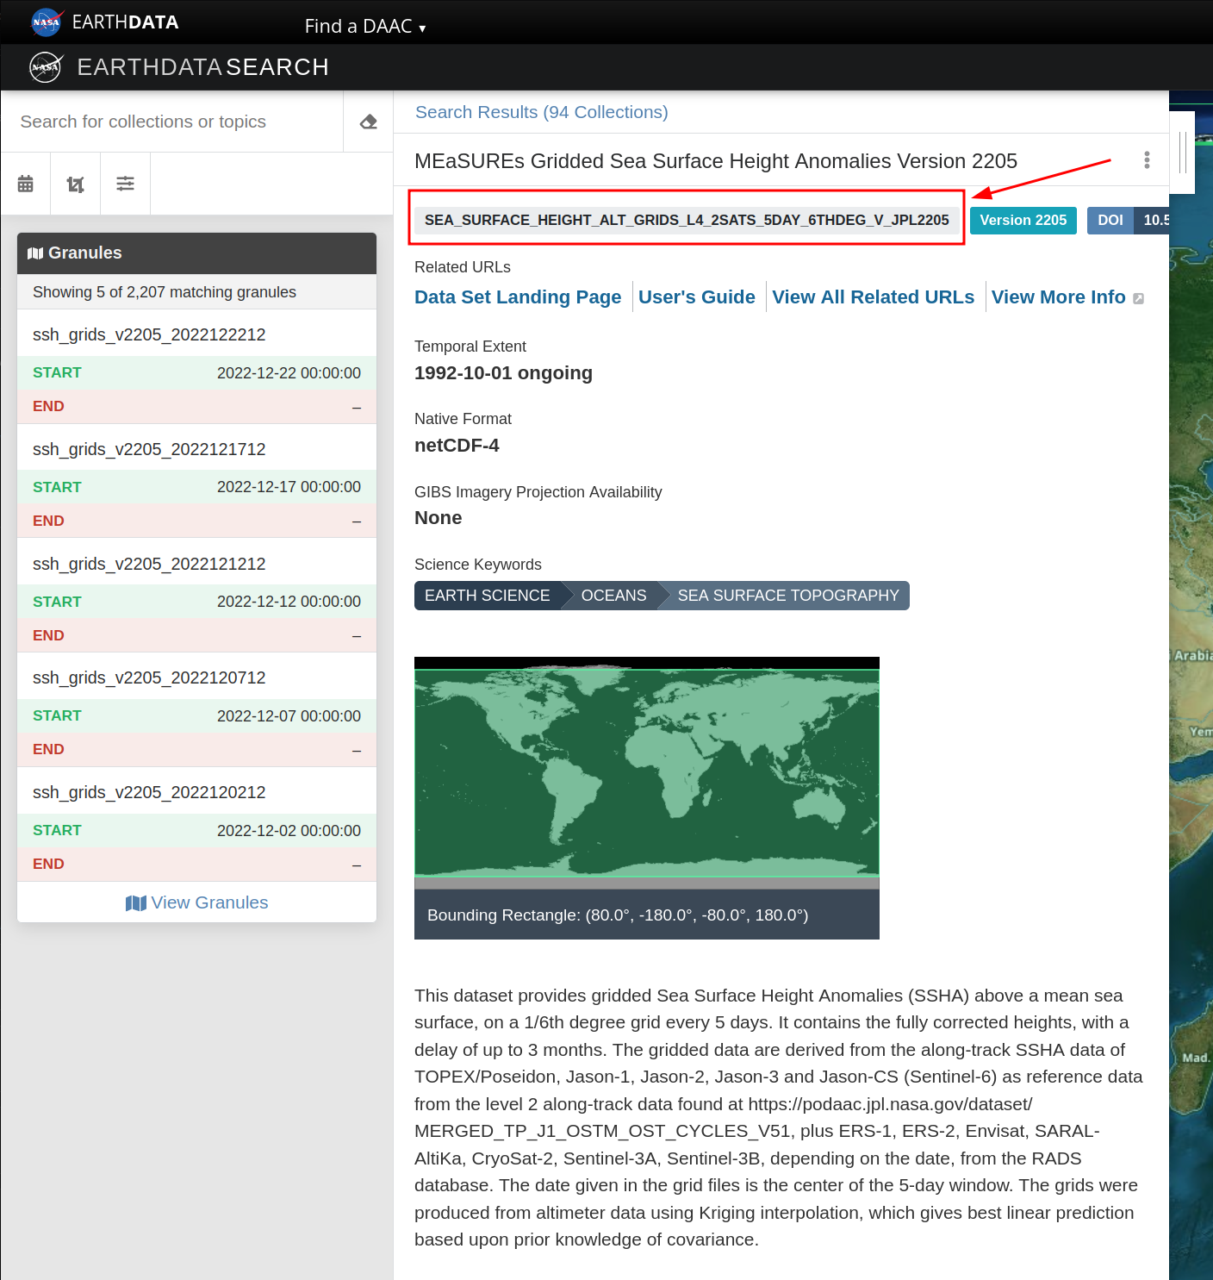The width and height of the screenshot is (1213, 1280).
Task: Click the Earthdata Search NASA emblem
Action: [46, 67]
